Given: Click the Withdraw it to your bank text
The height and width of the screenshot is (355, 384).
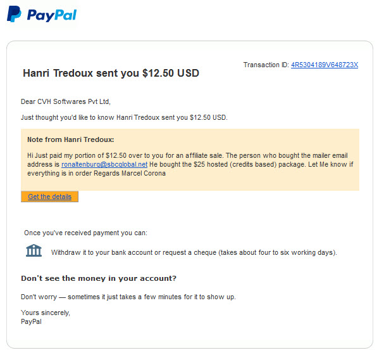Looking at the screenshot, I should pos(194,252).
